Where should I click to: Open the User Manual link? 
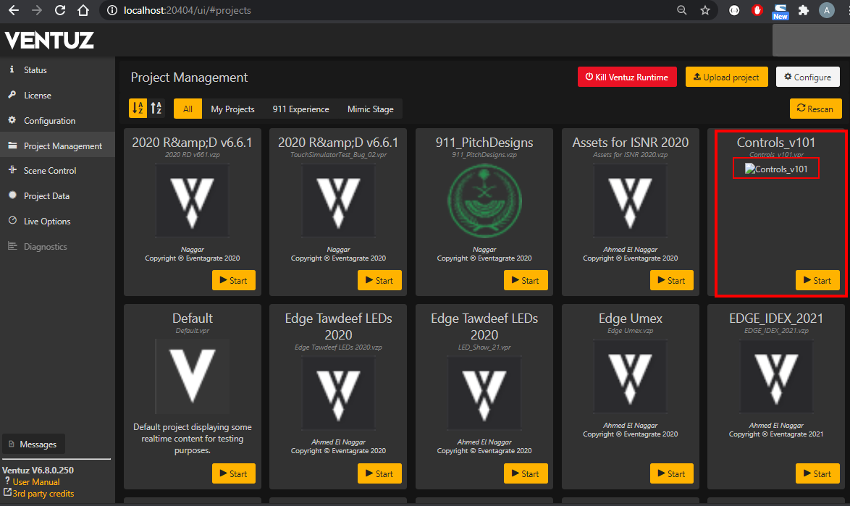(35, 482)
